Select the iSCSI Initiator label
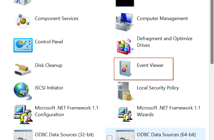The width and height of the screenshot is (214, 140). click(x=49, y=88)
